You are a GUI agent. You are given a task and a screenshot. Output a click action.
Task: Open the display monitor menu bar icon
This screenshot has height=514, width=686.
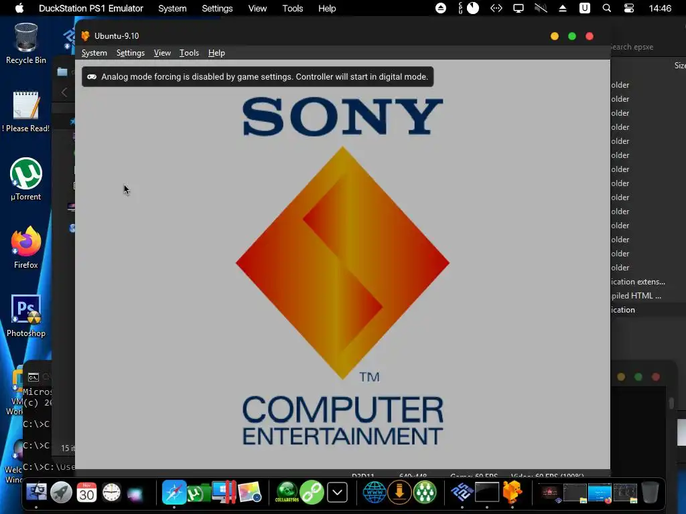pos(518,8)
